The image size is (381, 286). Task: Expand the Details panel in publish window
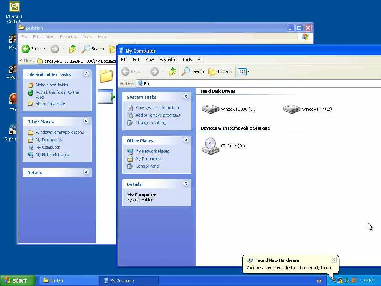[x=86, y=172]
